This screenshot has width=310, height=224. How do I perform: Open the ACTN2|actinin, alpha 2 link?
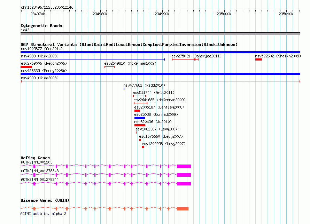click(43, 214)
